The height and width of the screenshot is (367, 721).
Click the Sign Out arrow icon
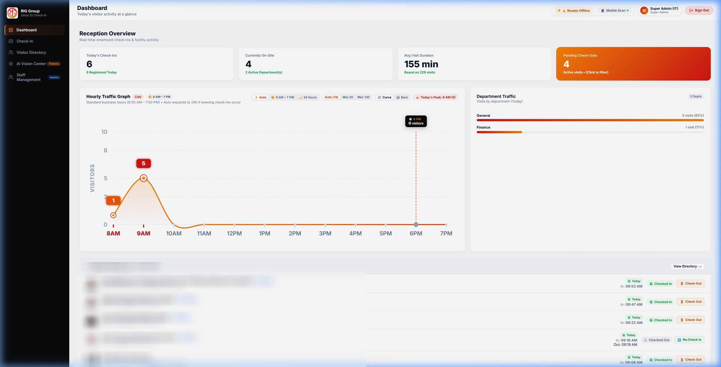tap(691, 10)
